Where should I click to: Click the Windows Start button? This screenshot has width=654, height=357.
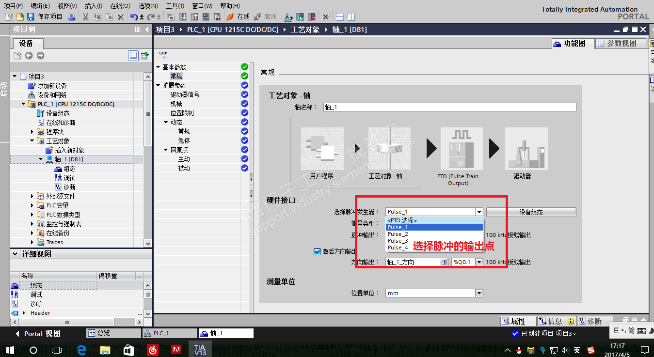tap(11, 350)
